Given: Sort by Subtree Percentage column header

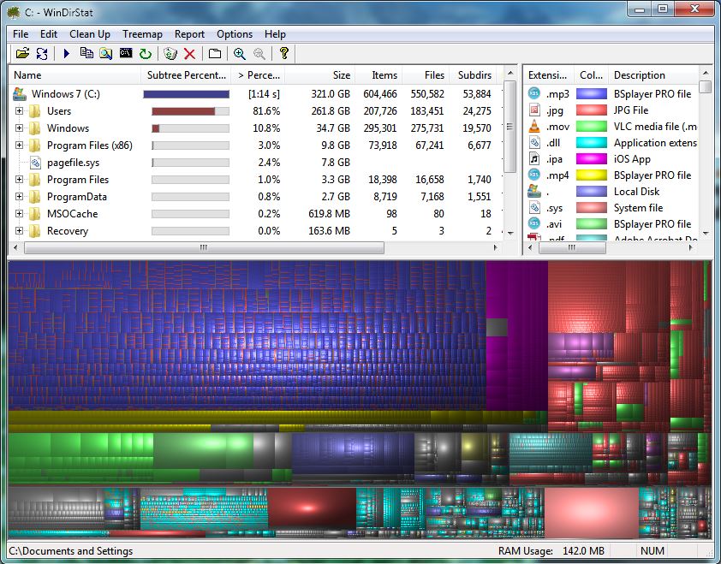Looking at the screenshot, I should pyautogui.click(x=186, y=75).
